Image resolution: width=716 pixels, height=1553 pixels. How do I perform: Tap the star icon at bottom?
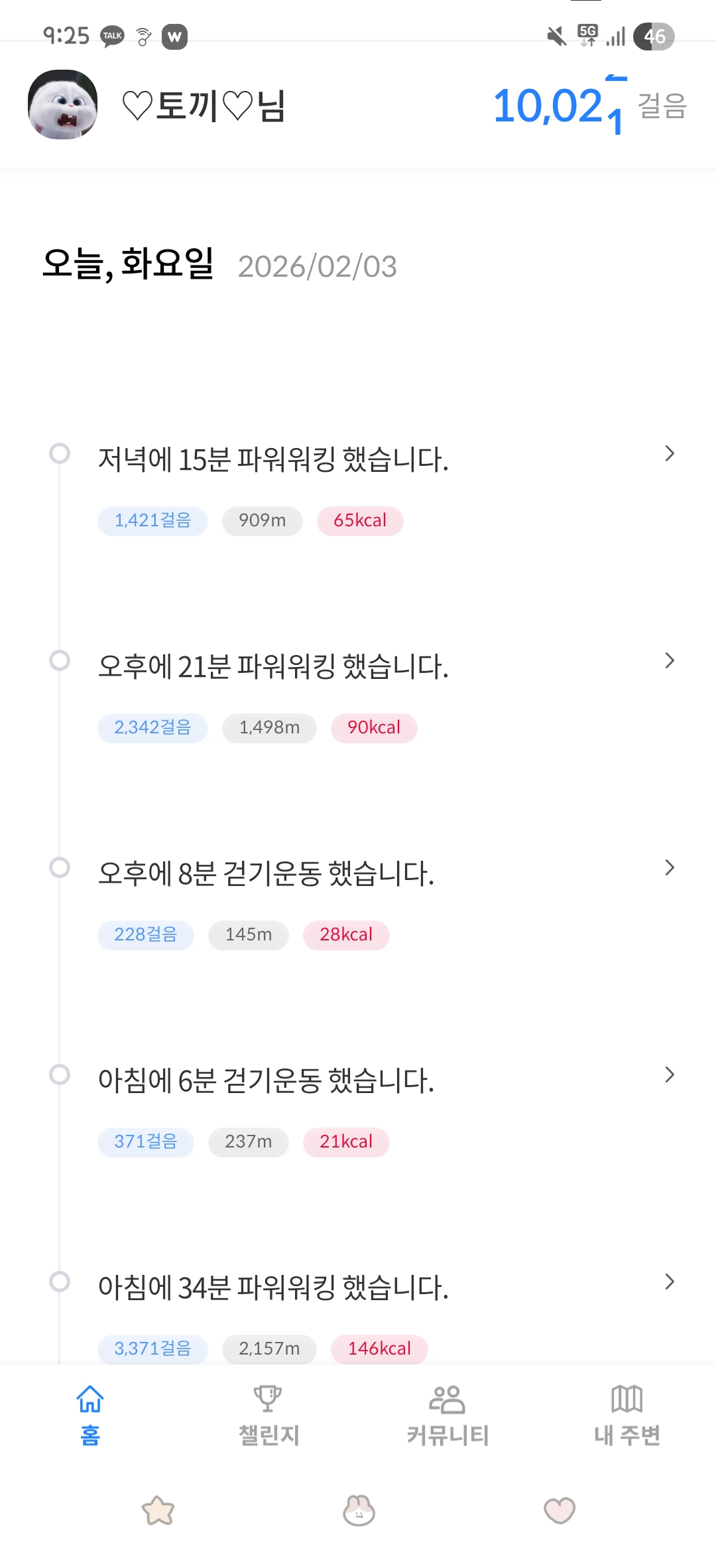pos(158,1511)
